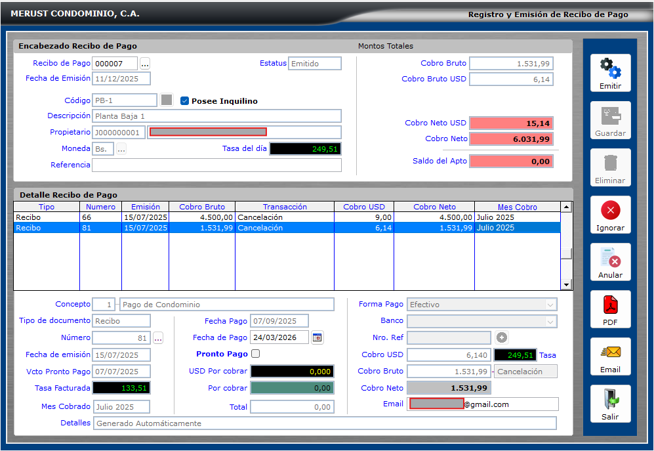Click the Transacción column header
The height and width of the screenshot is (451, 654).
(285, 207)
